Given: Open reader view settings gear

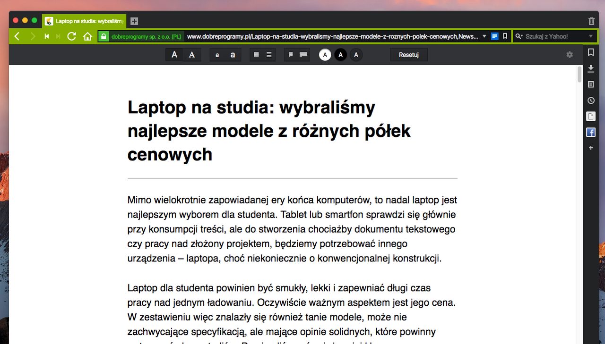Looking at the screenshot, I should pyautogui.click(x=570, y=55).
